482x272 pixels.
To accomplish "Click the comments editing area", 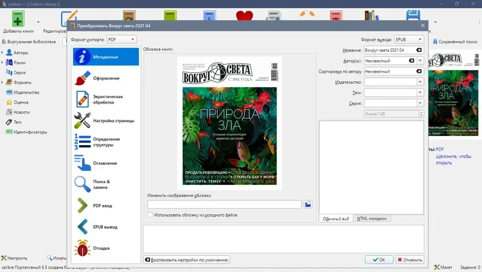I will pos(371,167).
